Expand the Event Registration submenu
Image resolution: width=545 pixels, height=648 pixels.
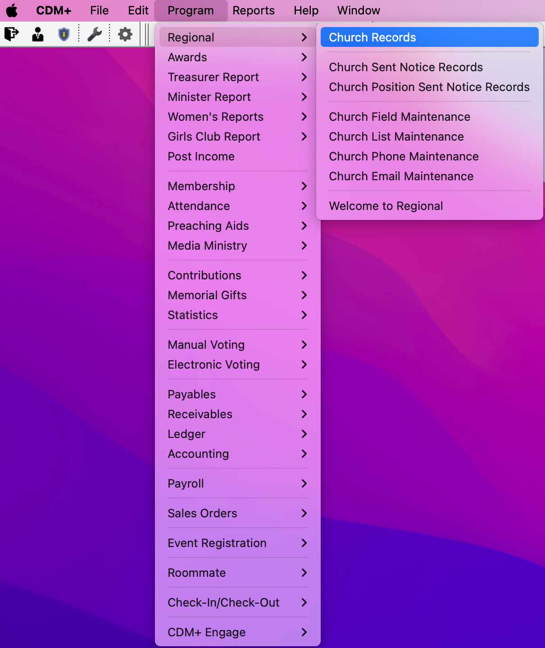pyautogui.click(x=217, y=543)
